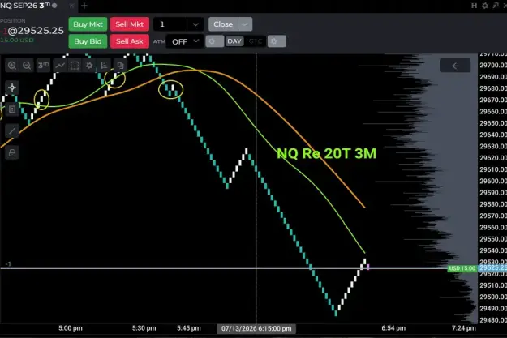
Task: Click Buy Bid button
Action: tap(88, 41)
